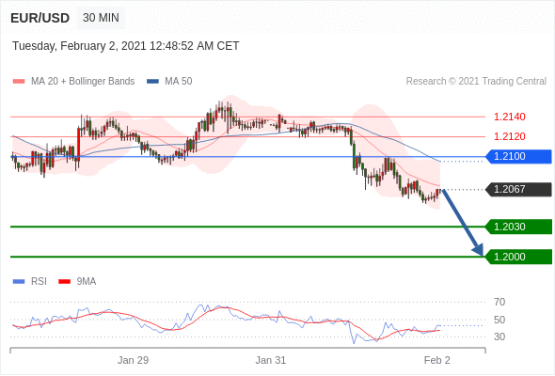Click the RSI 70 axis label
This screenshot has width=555, height=376.
point(499,302)
